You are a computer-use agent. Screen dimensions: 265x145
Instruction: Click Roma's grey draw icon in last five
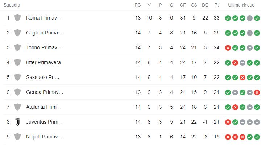coord(250,18)
